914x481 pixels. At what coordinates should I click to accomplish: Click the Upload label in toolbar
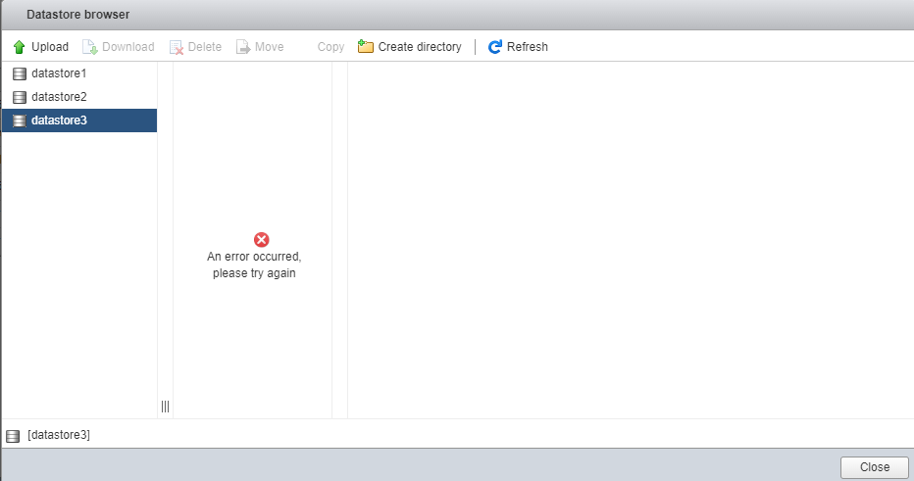pos(50,47)
